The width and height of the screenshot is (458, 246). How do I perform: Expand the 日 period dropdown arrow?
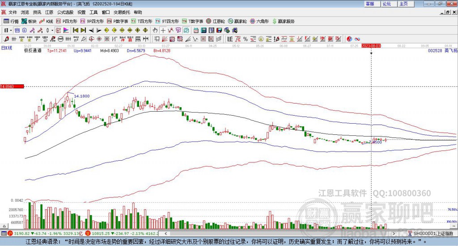pyautogui.click(x=11, y=30)
